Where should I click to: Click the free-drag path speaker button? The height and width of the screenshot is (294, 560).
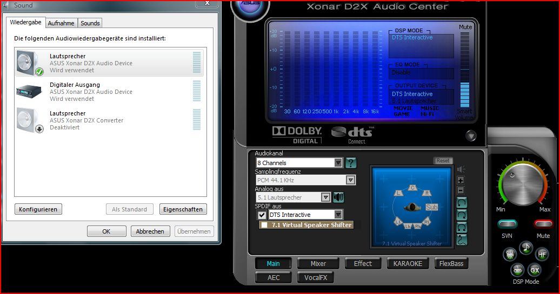point(462,240)
